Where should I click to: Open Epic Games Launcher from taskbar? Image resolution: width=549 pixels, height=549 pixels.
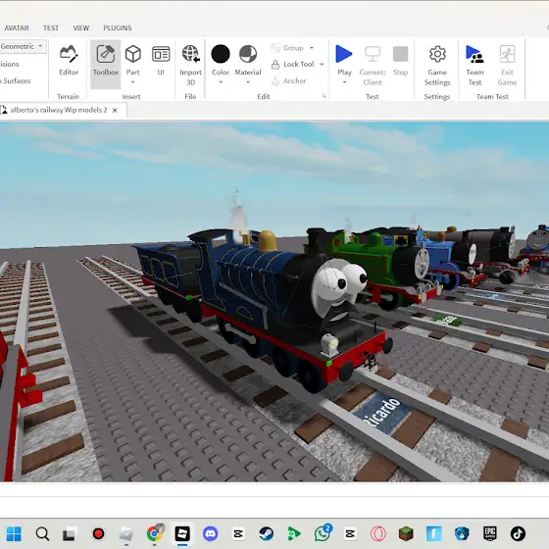click(x=490, y=533)
